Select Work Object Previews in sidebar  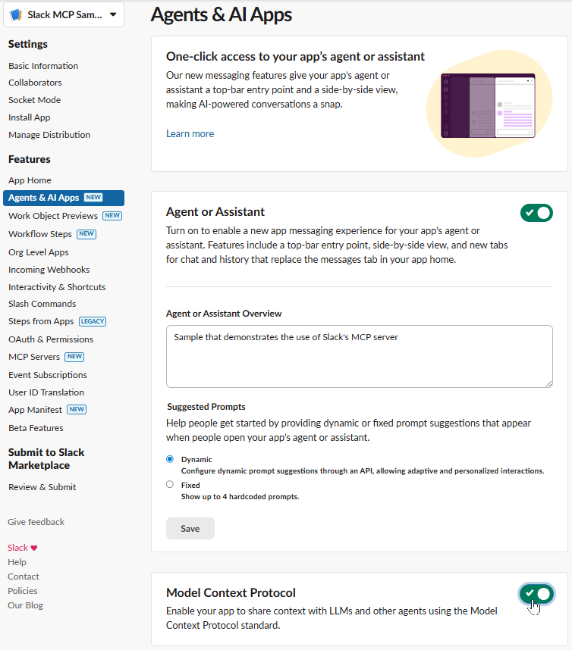tap(53, 216)
